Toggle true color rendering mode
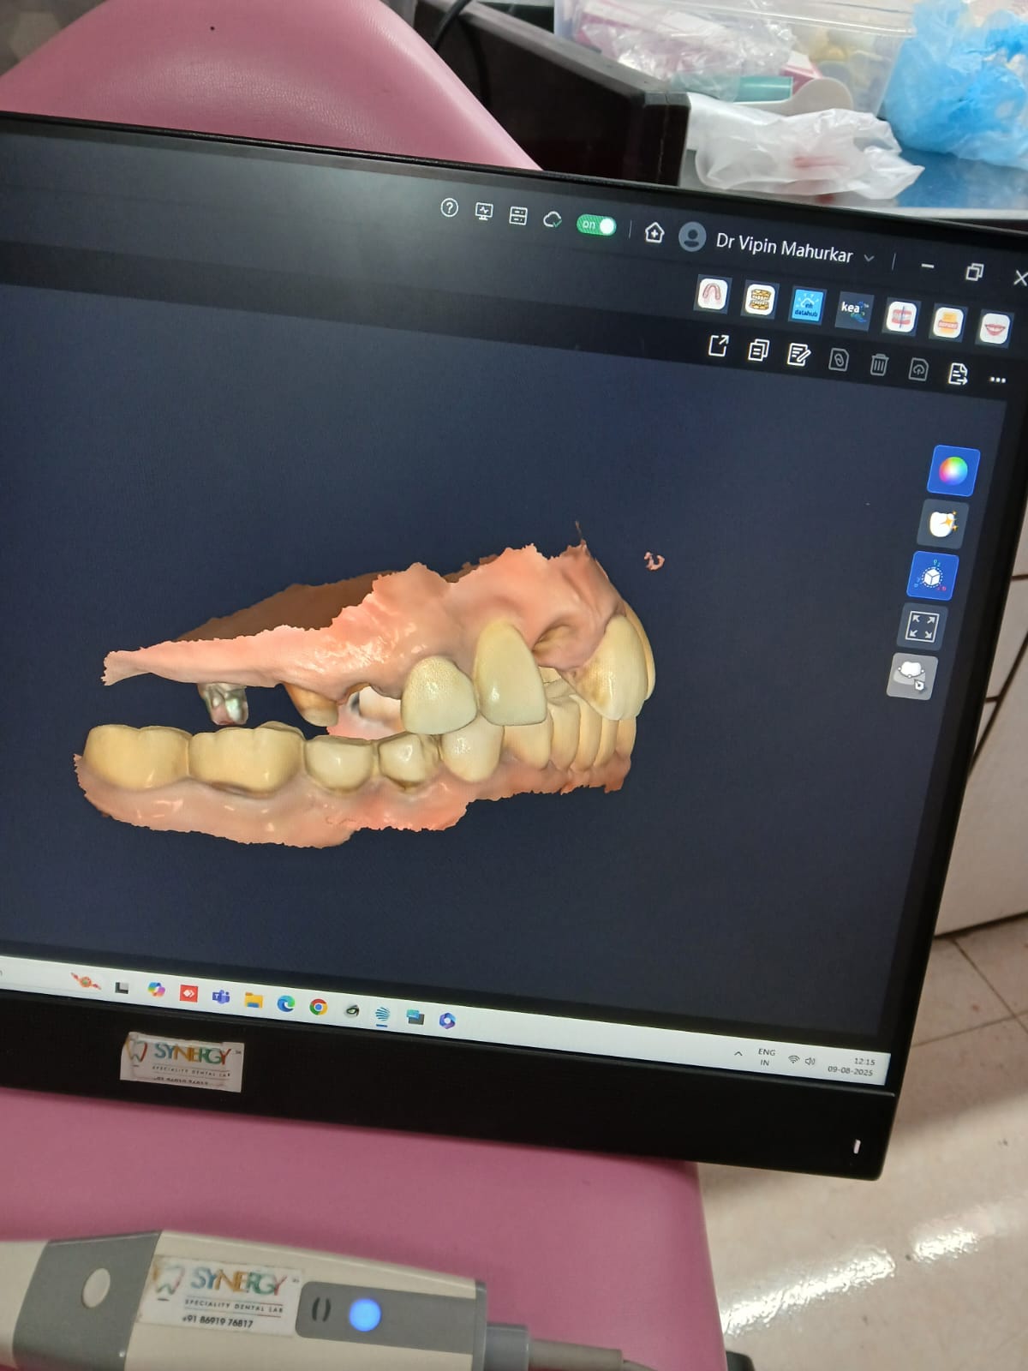 pos(953,470)
